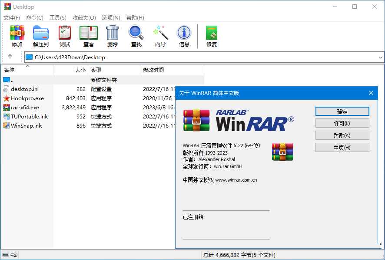This screenshot has width=385, height=260.
Task: Click the 许可(L) license button
Action: point(342,123)
